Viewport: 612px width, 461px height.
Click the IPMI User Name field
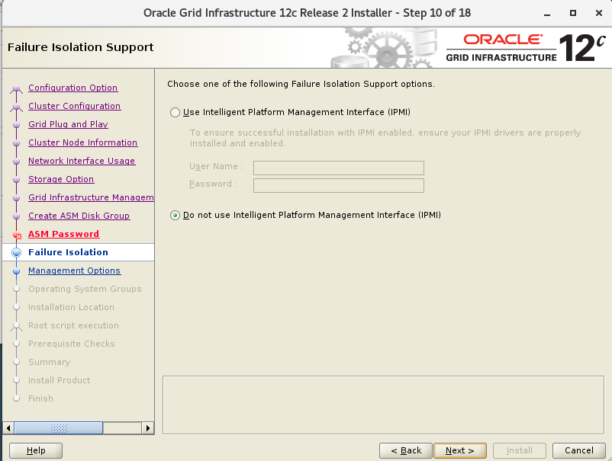(x=338, y=168)
